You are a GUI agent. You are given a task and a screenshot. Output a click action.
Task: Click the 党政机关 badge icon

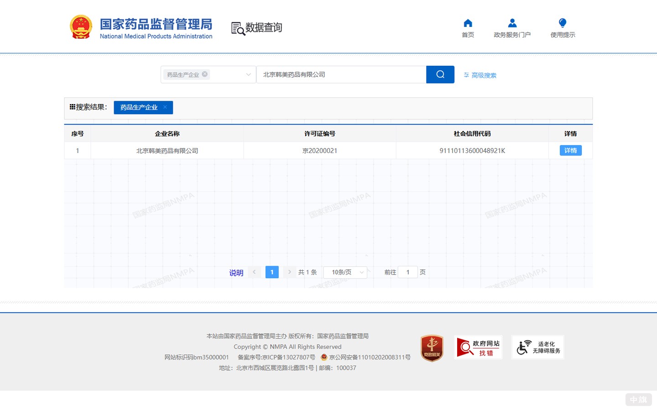pos(432,348)
